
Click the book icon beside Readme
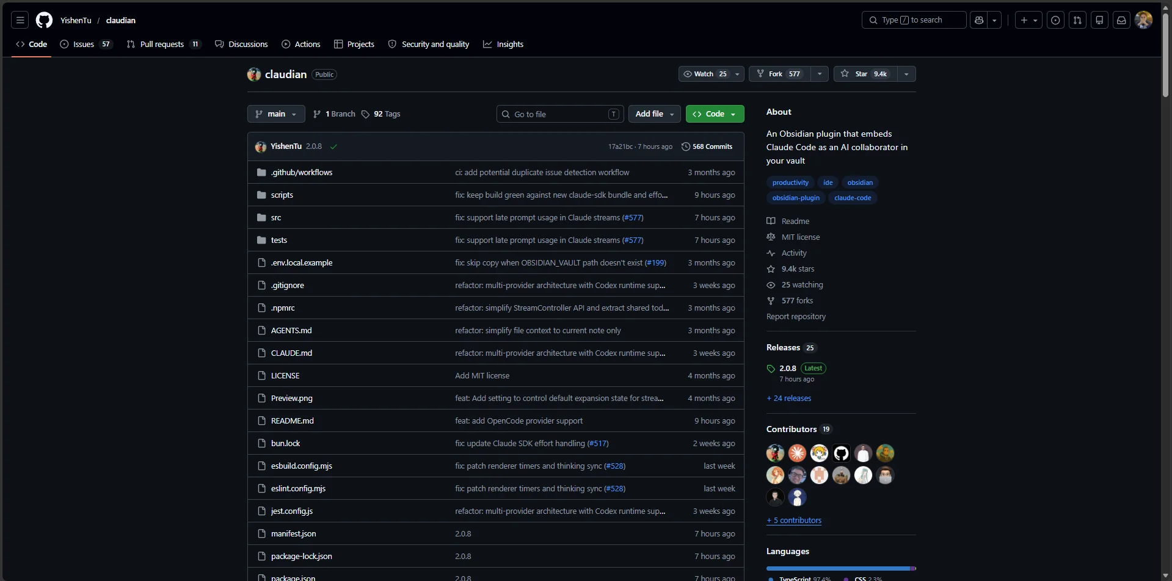coord(771,221)
